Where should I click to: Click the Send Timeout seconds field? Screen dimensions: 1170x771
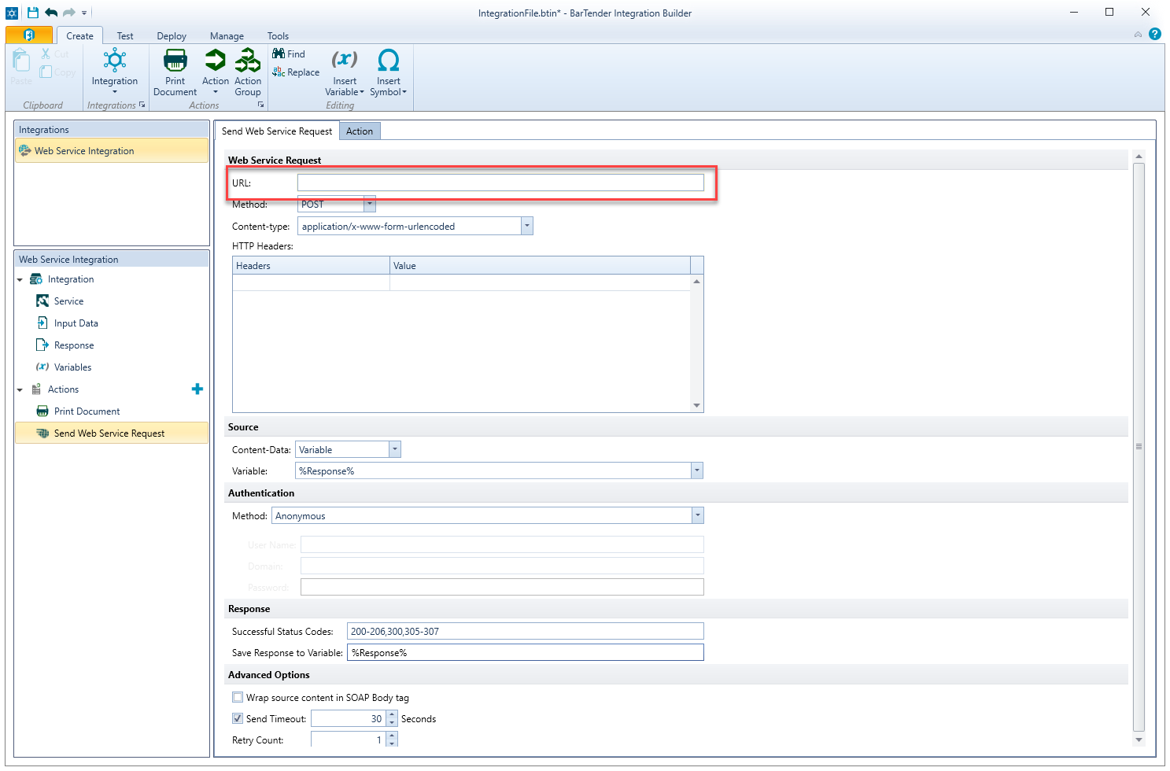click(349, 718)
